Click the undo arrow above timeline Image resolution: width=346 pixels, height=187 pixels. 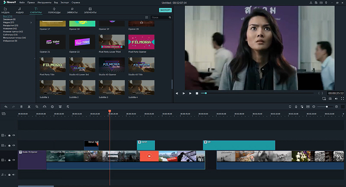[x=6, y=106]
